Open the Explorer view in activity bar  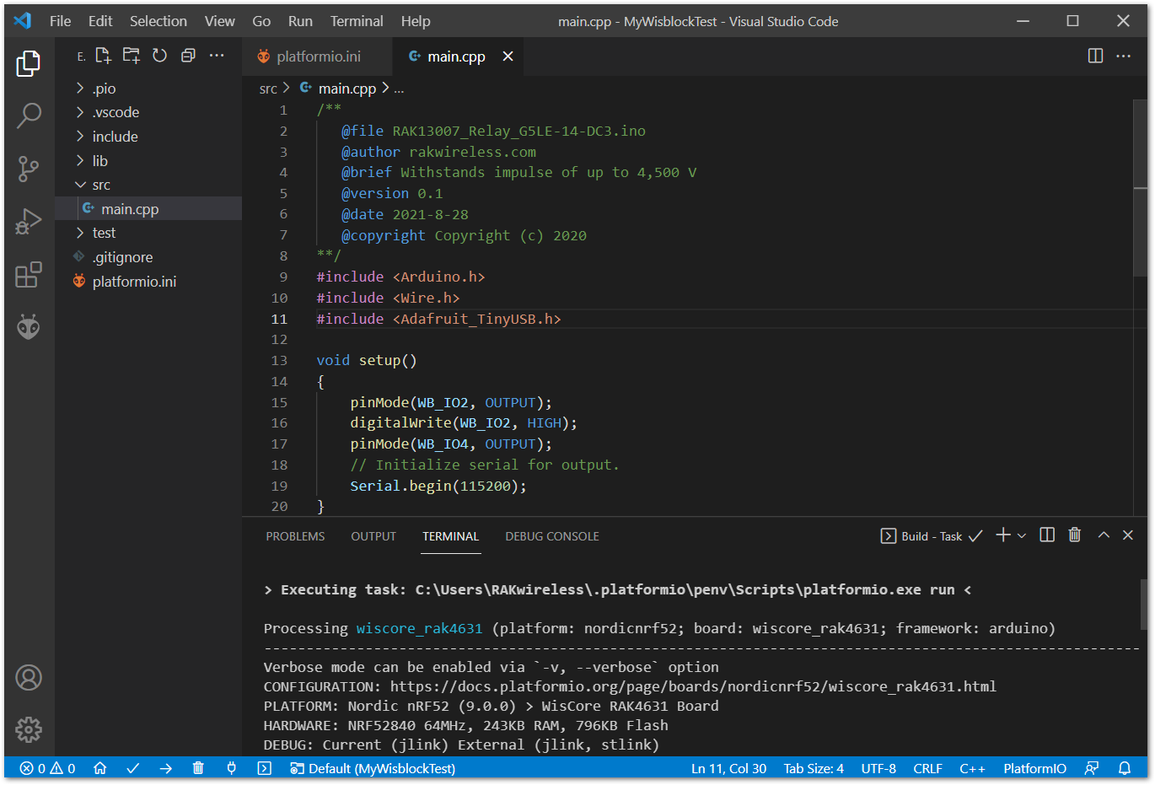tap(29, 63)
